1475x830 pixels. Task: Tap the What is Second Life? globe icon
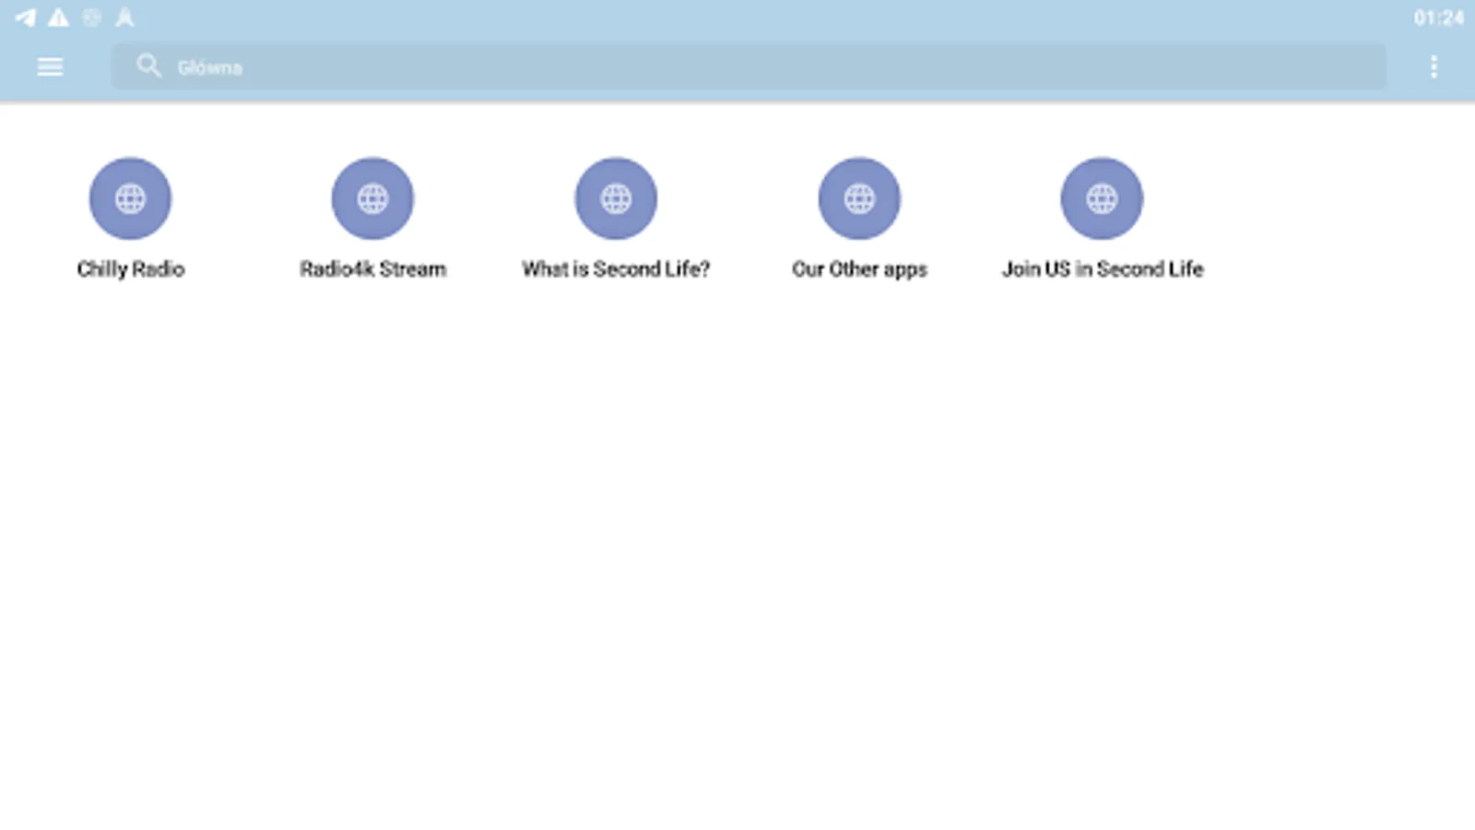(x=616, y=198)
